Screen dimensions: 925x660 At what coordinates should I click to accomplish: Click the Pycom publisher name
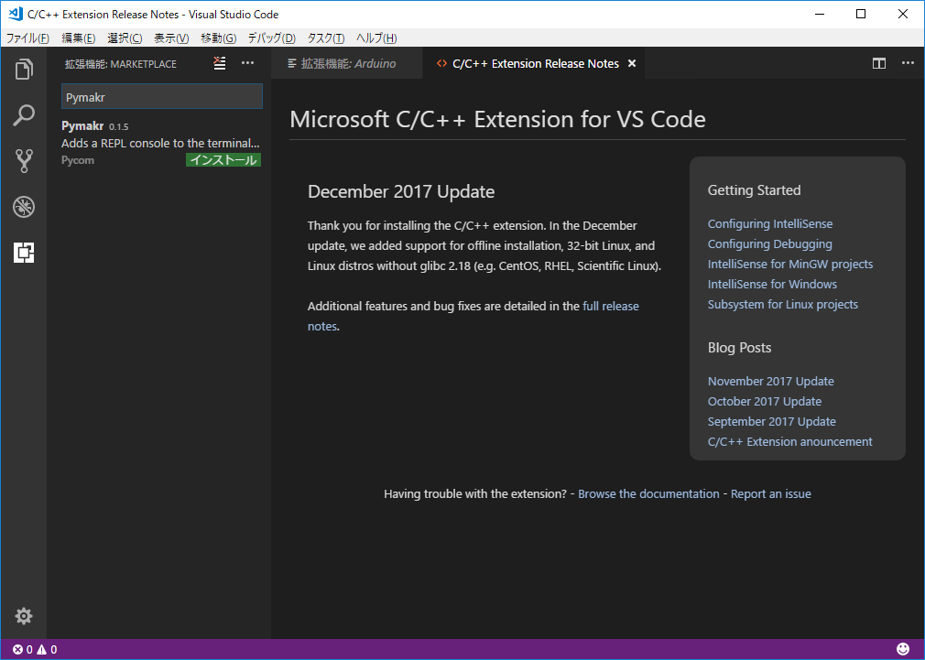pyautogui.click(x=77, y=160)
